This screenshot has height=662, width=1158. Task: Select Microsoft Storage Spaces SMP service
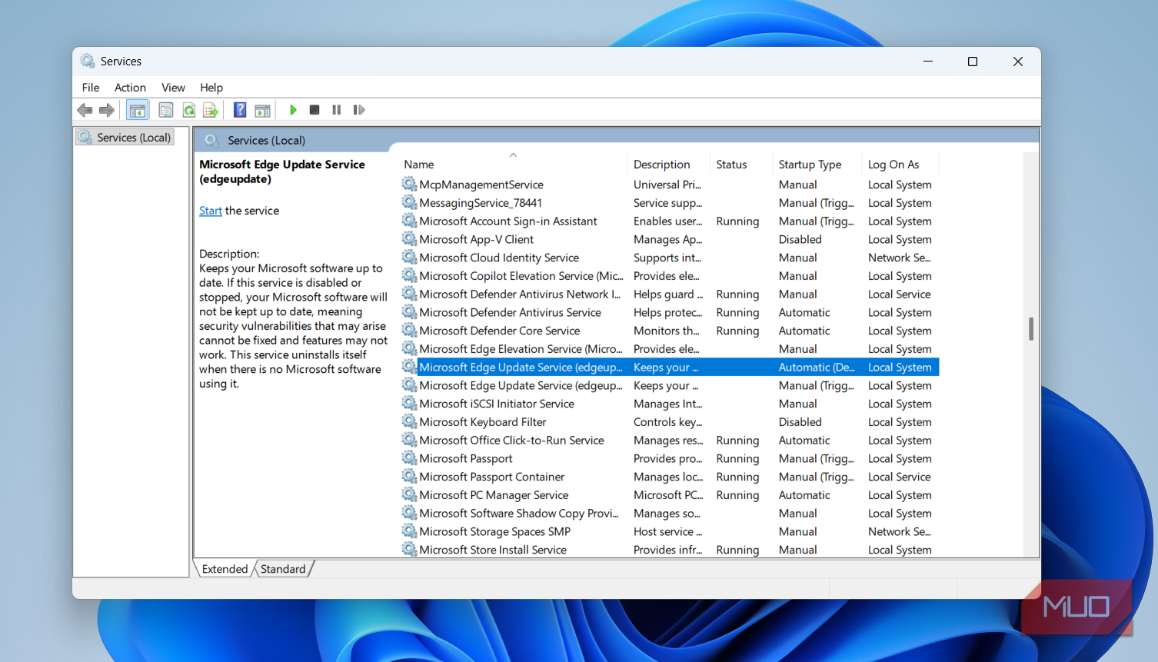[669, 531]
